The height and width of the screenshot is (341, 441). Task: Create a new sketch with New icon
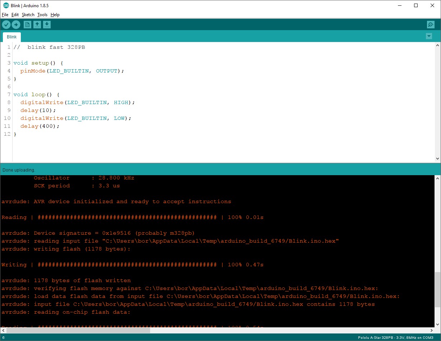tap(27, 24)
